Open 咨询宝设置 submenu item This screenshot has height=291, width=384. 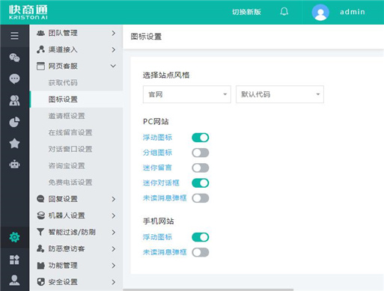[x=76, y=165]
